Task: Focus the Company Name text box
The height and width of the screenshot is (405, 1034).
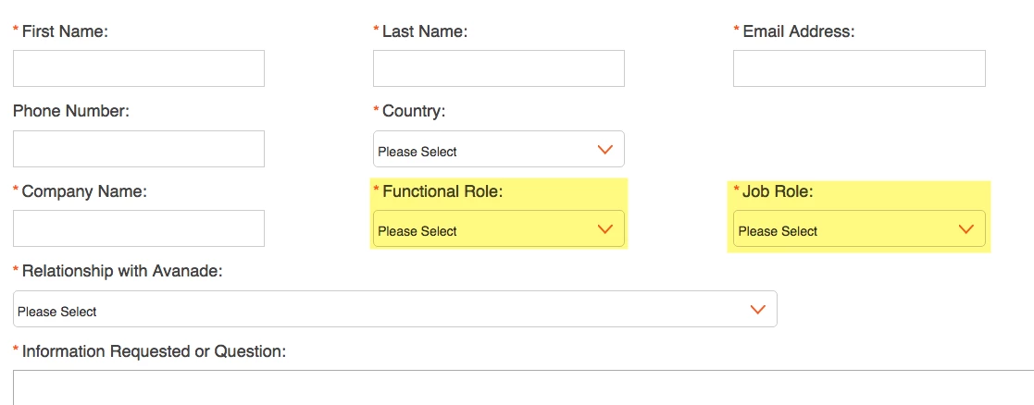Action: pyautogui.click(x=139, y=228)
